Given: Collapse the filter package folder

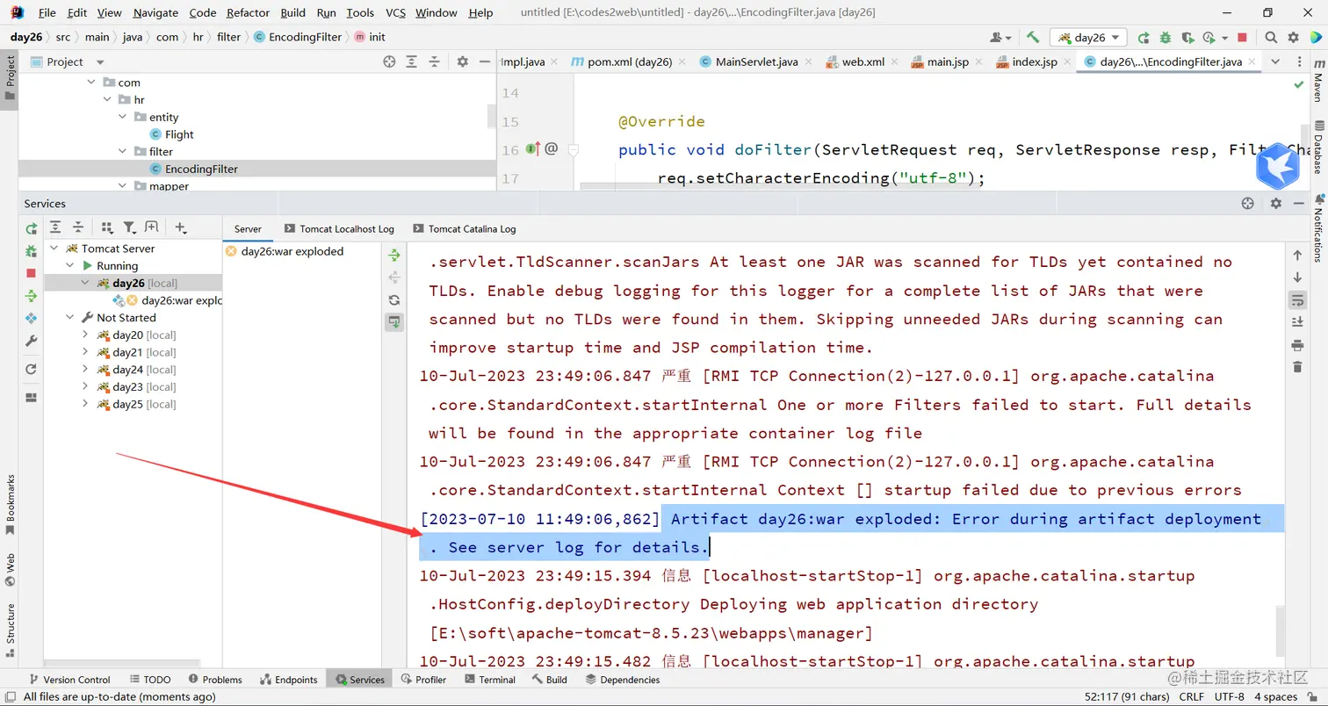Looking at the screenshot, I should pyautogui.click(x=123, y=152).
